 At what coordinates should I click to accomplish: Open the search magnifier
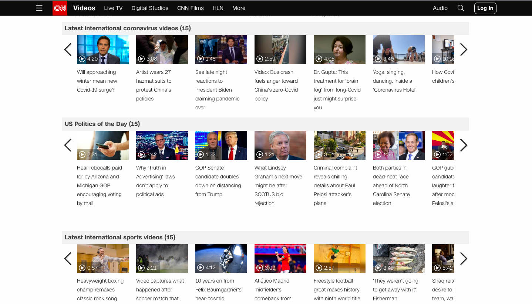pyautogui.click(x=461, y=8)
